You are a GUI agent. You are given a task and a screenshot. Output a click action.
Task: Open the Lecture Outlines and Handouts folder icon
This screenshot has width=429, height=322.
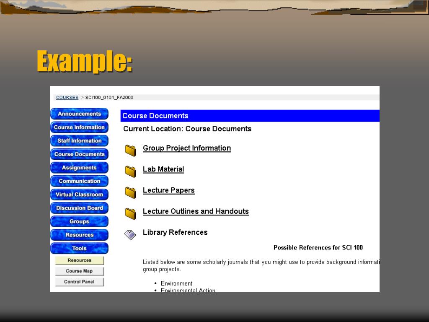tap(130, 213)
